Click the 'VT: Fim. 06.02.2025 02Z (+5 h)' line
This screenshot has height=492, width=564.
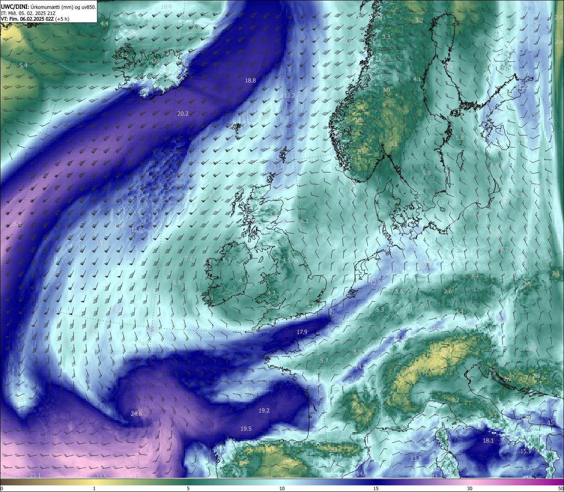click(35, 19)
